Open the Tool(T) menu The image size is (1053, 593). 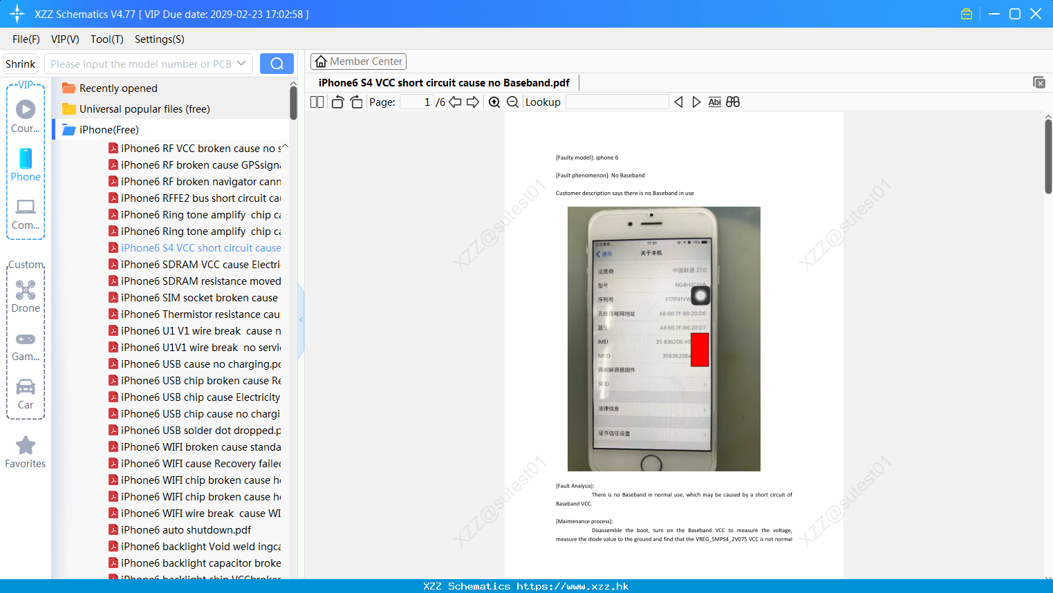107,39
